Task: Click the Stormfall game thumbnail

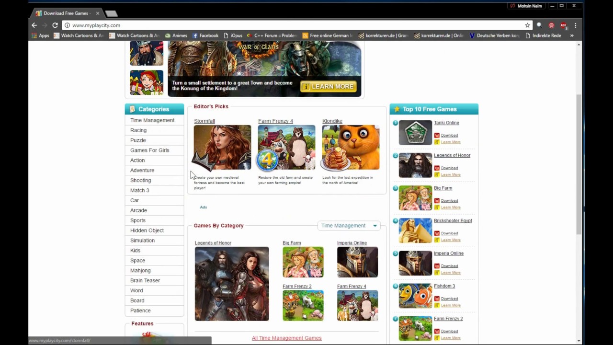Action: coord(222,148)
